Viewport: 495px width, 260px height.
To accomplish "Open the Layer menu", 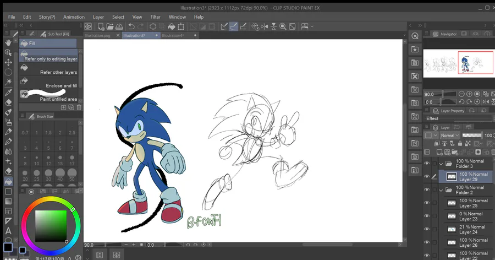I will (98, 17).
